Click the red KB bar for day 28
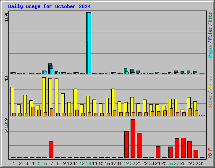The height and width of the screenshot is (168, 215). pyautogui.click(x=183, y=148)
